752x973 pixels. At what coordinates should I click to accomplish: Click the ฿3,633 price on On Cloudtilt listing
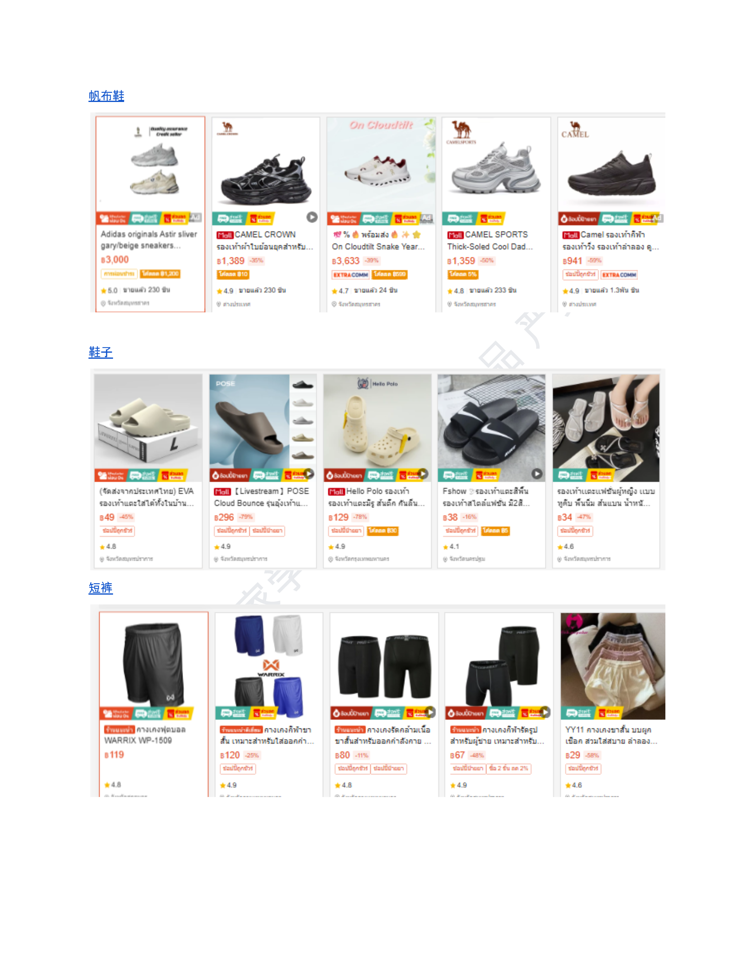pos(346,261)
